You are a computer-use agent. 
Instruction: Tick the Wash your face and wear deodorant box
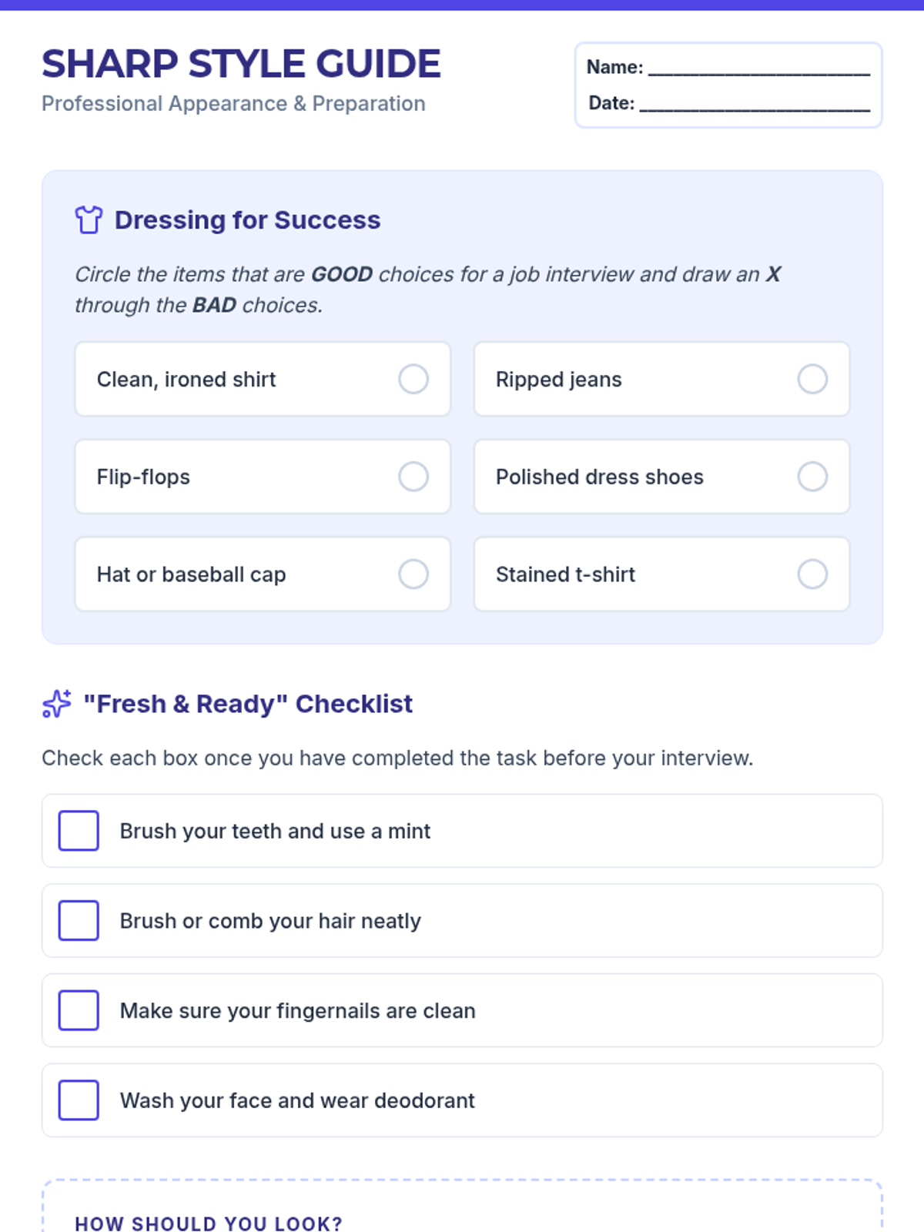(x=79, y=1100)
